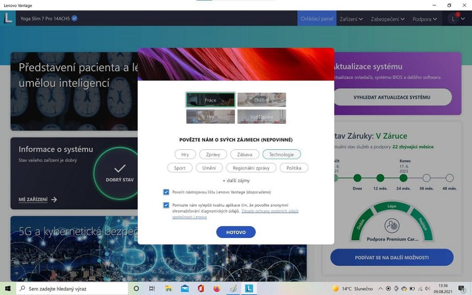Click PODÍVAT SE NA DALŠÍ MOŽNOSTI button
472x295 pixels.
point(392,257)
